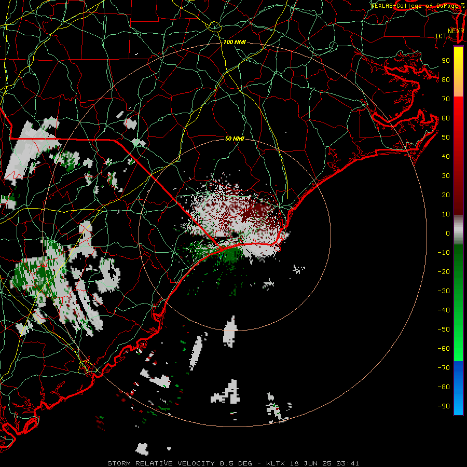Viewport: 467px width, 467px height.
Task: Click the 03:41 timestamp in the caption
Action: [x=348, y=463]
